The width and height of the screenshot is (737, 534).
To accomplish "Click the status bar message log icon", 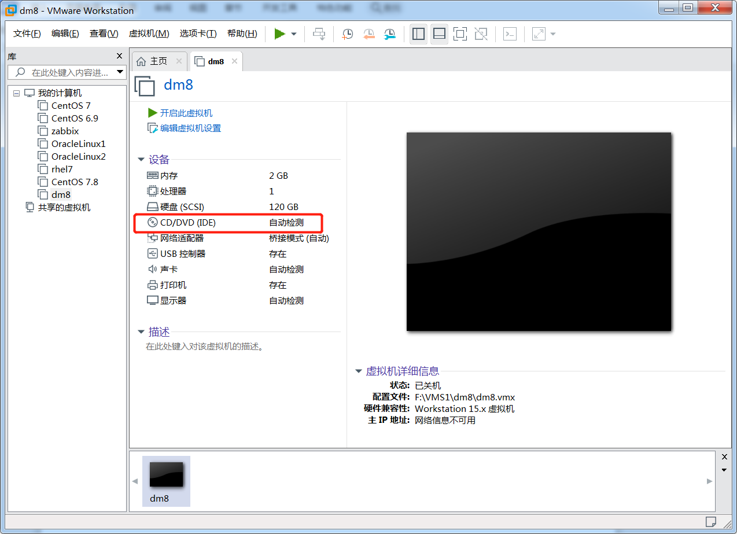I will (711, 521).
